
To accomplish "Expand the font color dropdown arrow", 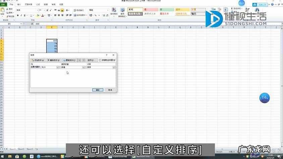I will [x=45, y=15].
